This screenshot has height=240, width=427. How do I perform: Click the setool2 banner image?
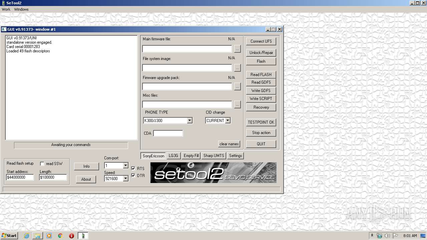click(x=213, y=173)
